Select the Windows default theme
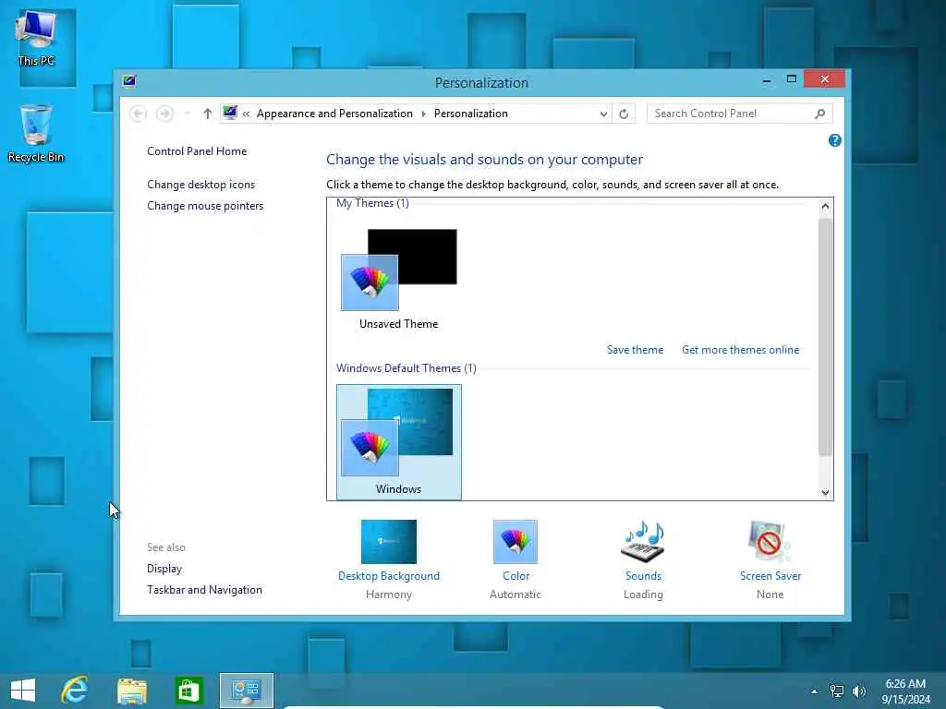The width and height of the screenshot is (946, 709). pos(399,442)
